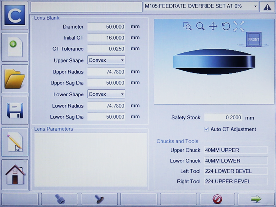Toggle the Auto CT Adjustment checkbox
276x207 pixels.
pos(206,129)
